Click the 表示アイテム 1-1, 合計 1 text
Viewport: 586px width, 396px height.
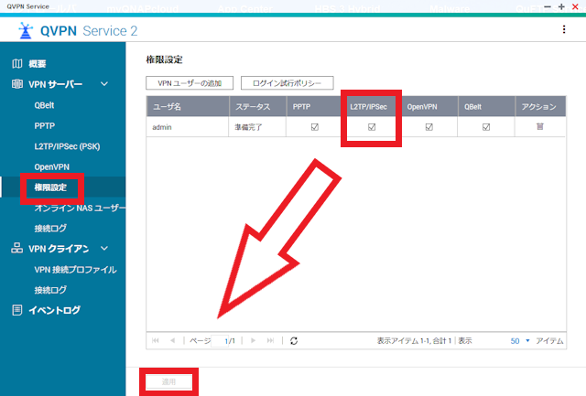point(414,341)
